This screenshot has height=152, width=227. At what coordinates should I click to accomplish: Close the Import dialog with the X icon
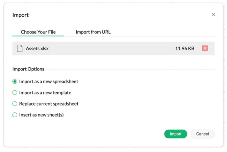213,15
